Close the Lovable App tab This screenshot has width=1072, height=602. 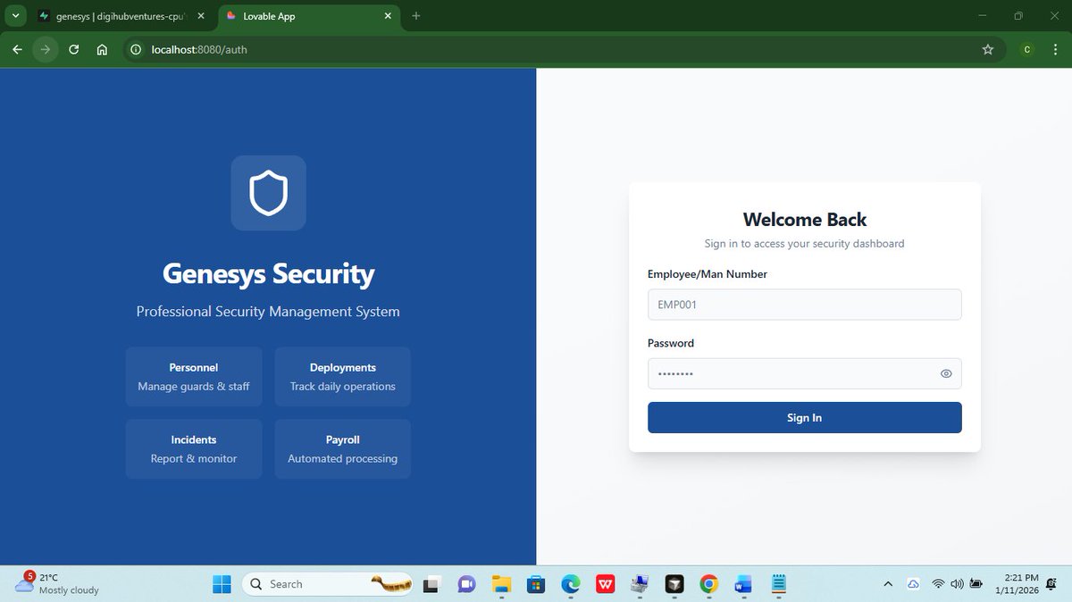(x=388, y=16)
